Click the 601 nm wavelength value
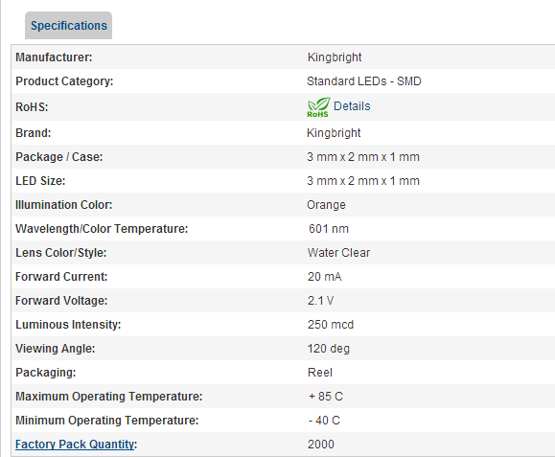Image resolution: width=555 pixels, height=457 pixels. 329,229
